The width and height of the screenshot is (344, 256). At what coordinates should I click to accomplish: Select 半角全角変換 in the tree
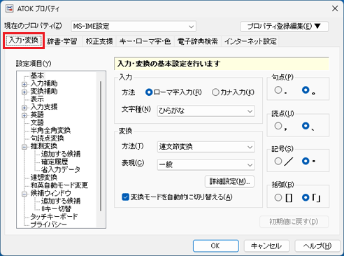click(x=50, y=130)
